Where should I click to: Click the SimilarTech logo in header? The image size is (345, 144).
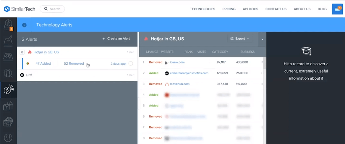coord(20,9)
